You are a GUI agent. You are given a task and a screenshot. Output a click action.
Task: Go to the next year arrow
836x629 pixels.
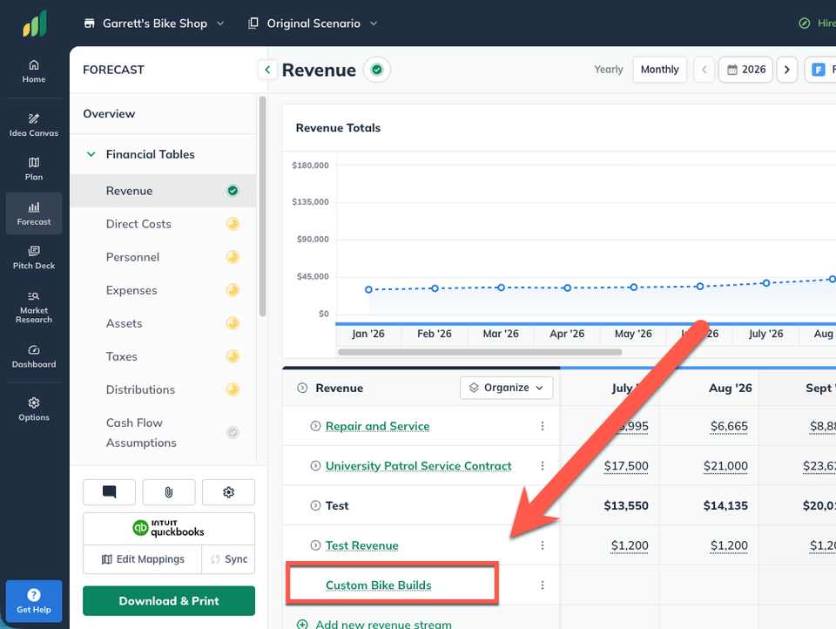point(786,70)
